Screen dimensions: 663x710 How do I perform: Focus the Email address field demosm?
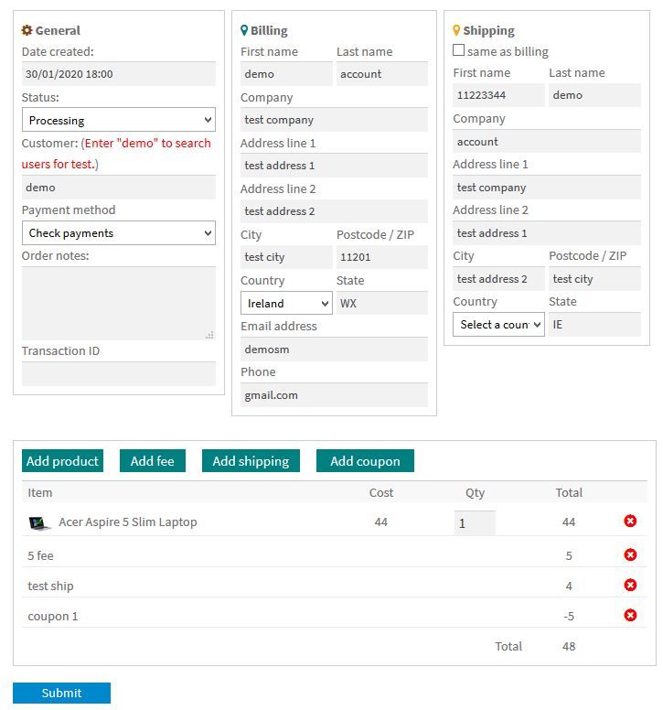point(334,350)
